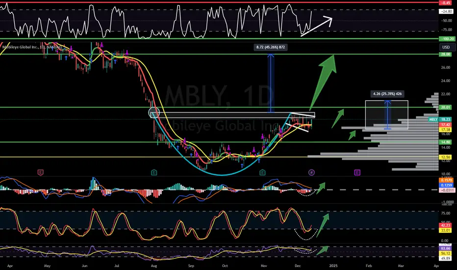Click the Mobileye Global Inc. chart title
This screenshot has height=270, width=457.
click(32, 47)
